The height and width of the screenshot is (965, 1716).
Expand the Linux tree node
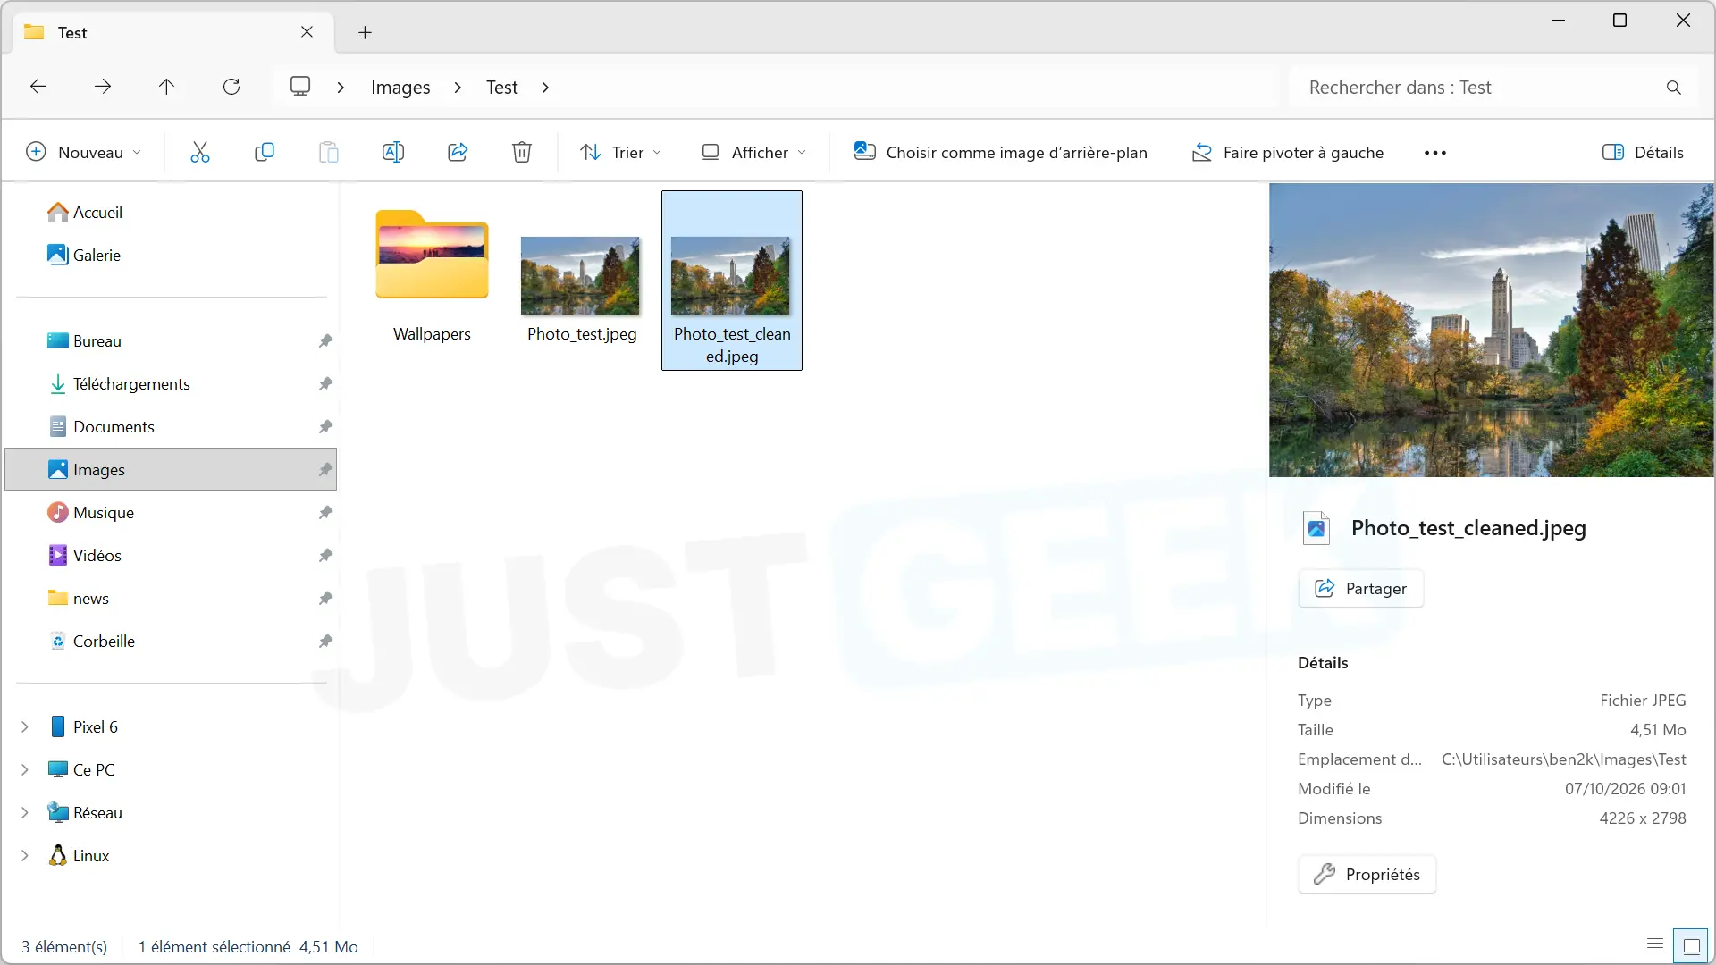pos(25,856)
